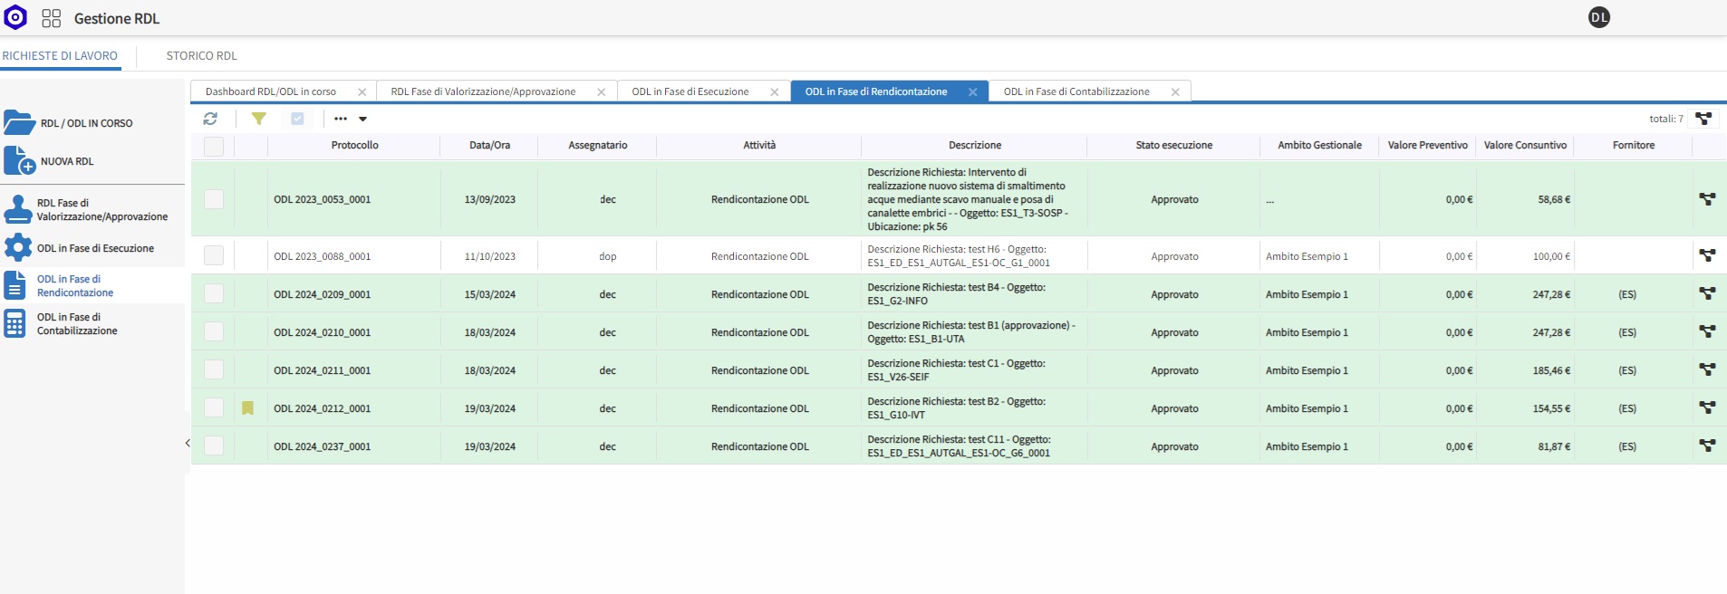Open workflow icon for ODL 2024_0212_0001

click(x=1707, y=408)
